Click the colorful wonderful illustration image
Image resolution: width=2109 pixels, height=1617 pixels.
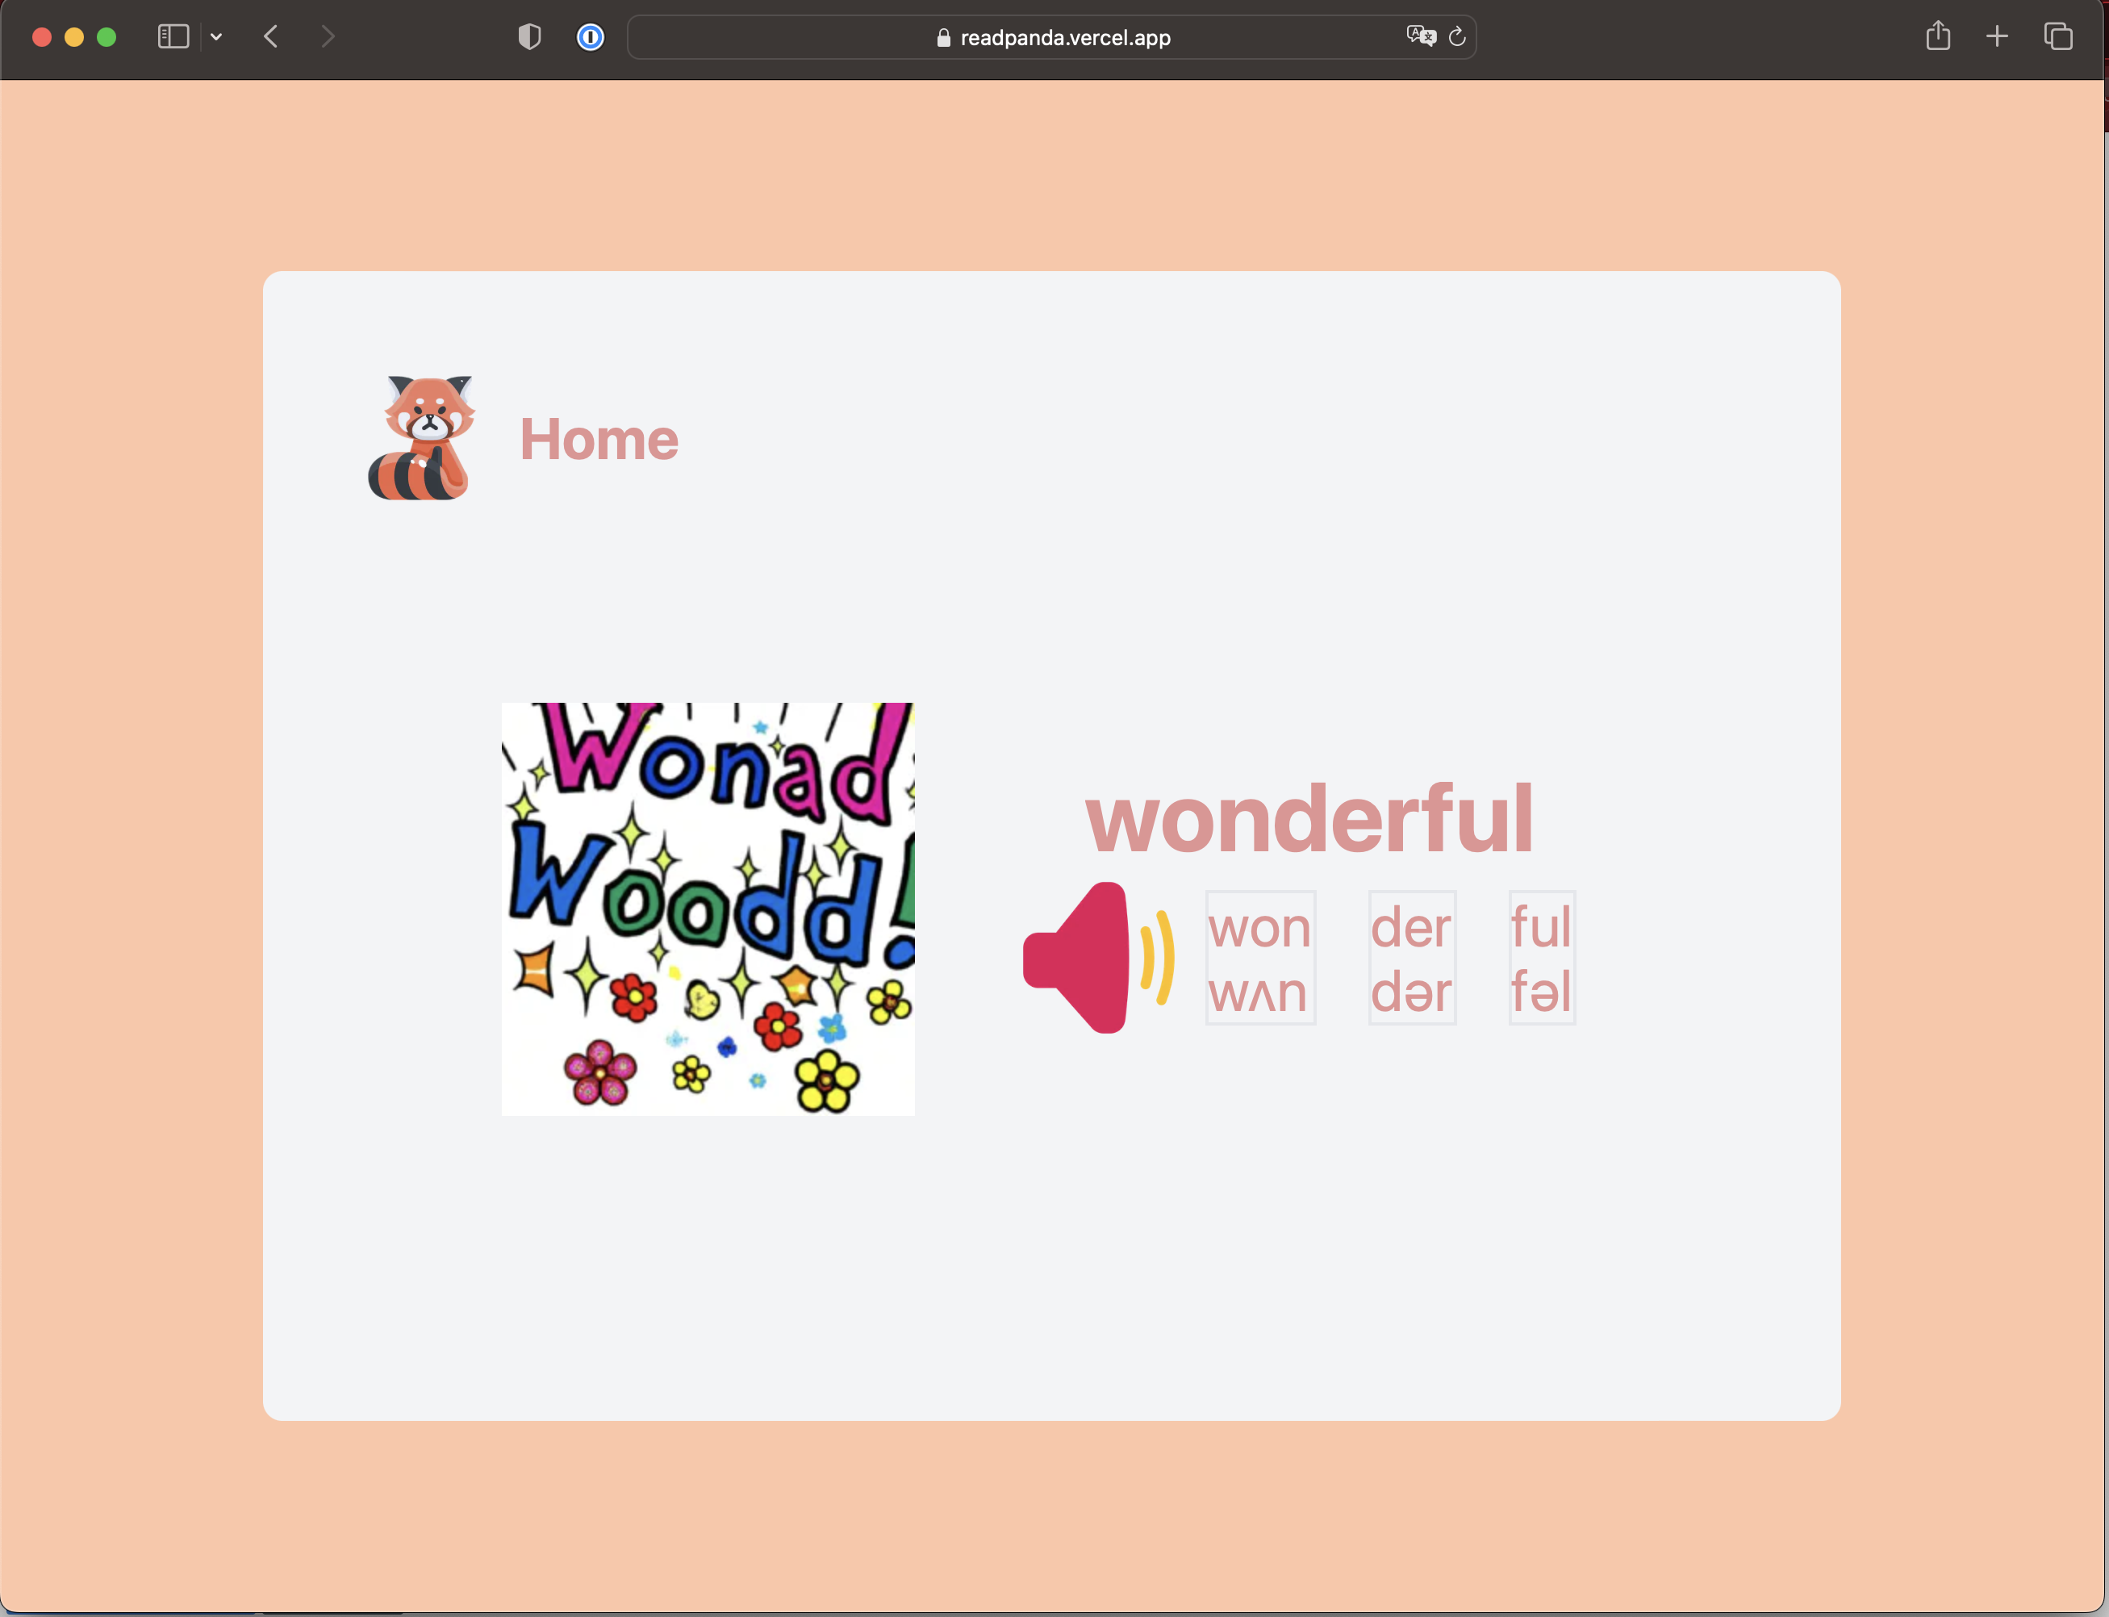[708, 909]
